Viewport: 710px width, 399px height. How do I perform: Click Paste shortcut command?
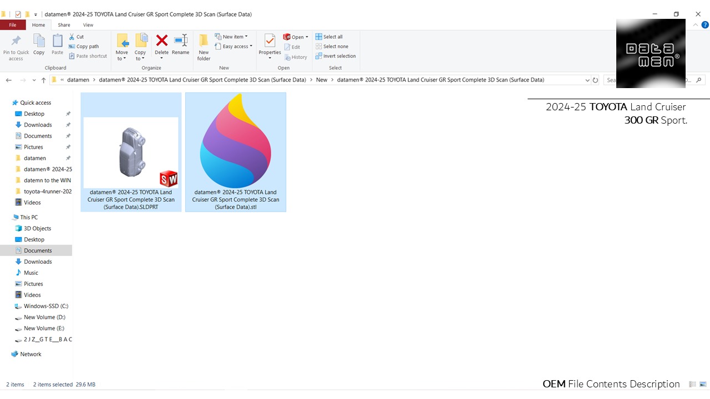(x=88, y=56)
